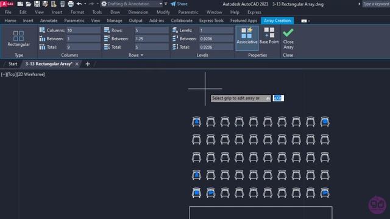Image resolution: width=390 pixels, height=219 pixels.
Task: Click the Columns count icon
Action: 42,30
